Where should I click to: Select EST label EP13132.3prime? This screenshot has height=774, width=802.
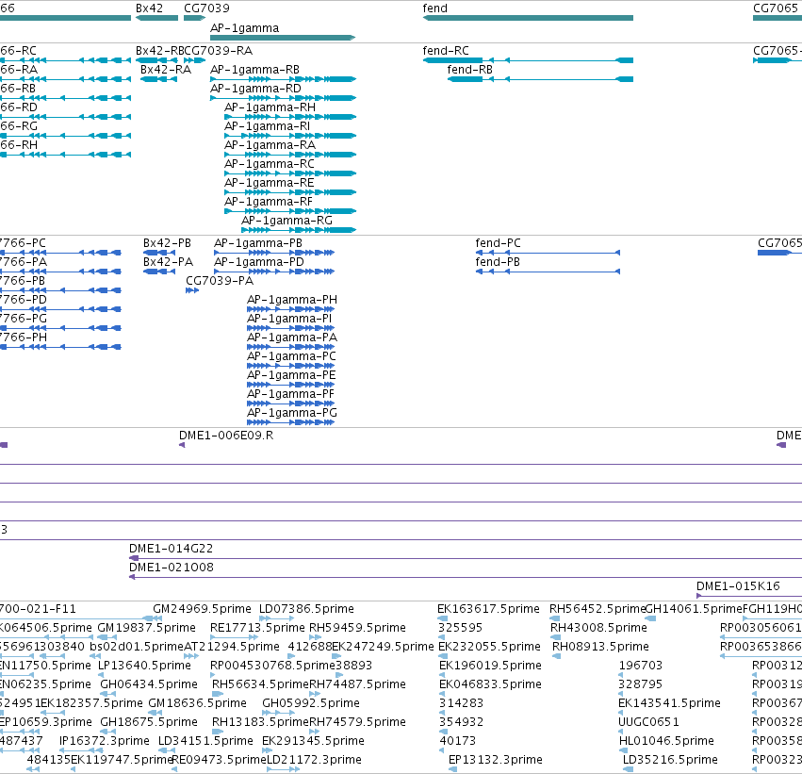[496, 760]
